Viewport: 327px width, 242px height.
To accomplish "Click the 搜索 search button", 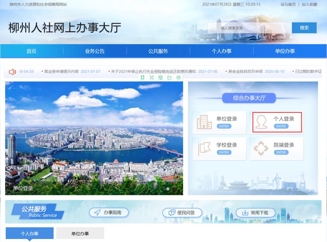I will pyautogui.click(x=304, y=28).
